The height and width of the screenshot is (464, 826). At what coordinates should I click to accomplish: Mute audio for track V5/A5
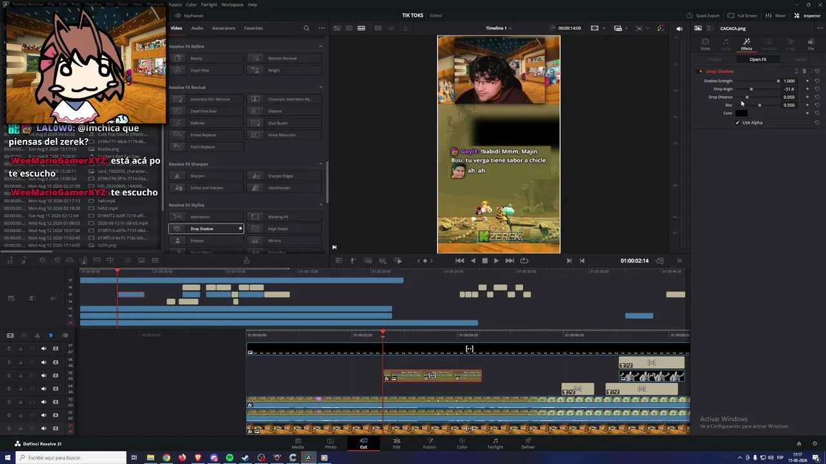tap(44, 376)
